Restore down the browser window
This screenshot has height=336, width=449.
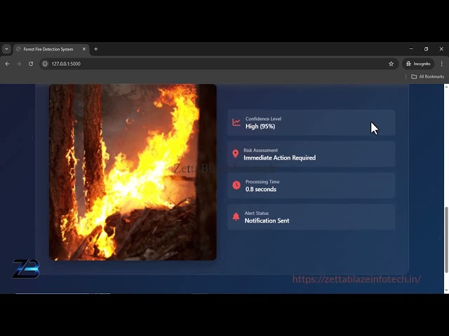(426, 49)
